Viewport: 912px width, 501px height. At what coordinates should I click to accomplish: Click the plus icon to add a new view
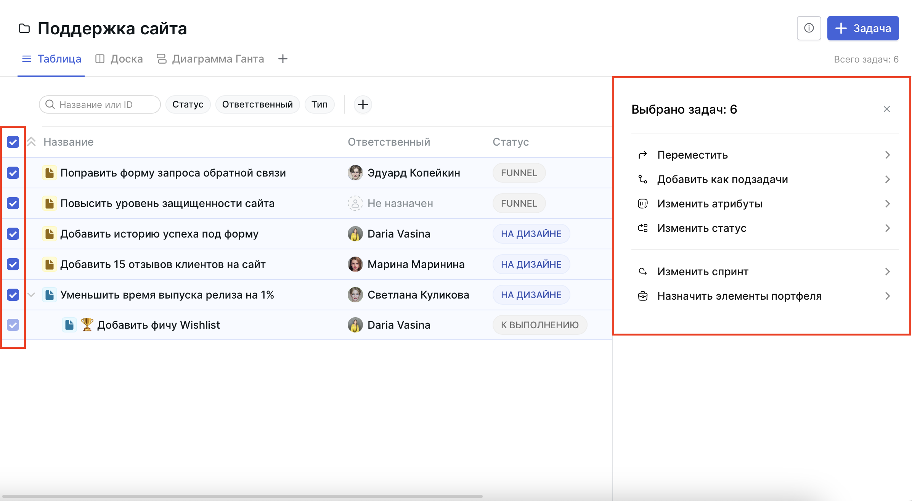(283, 59)
